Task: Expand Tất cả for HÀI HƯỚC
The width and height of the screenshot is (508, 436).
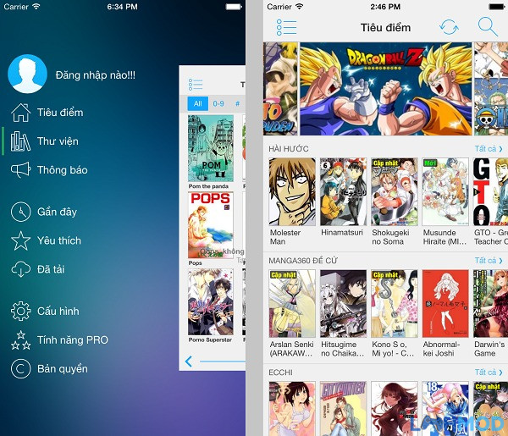Action: point(489,149)
